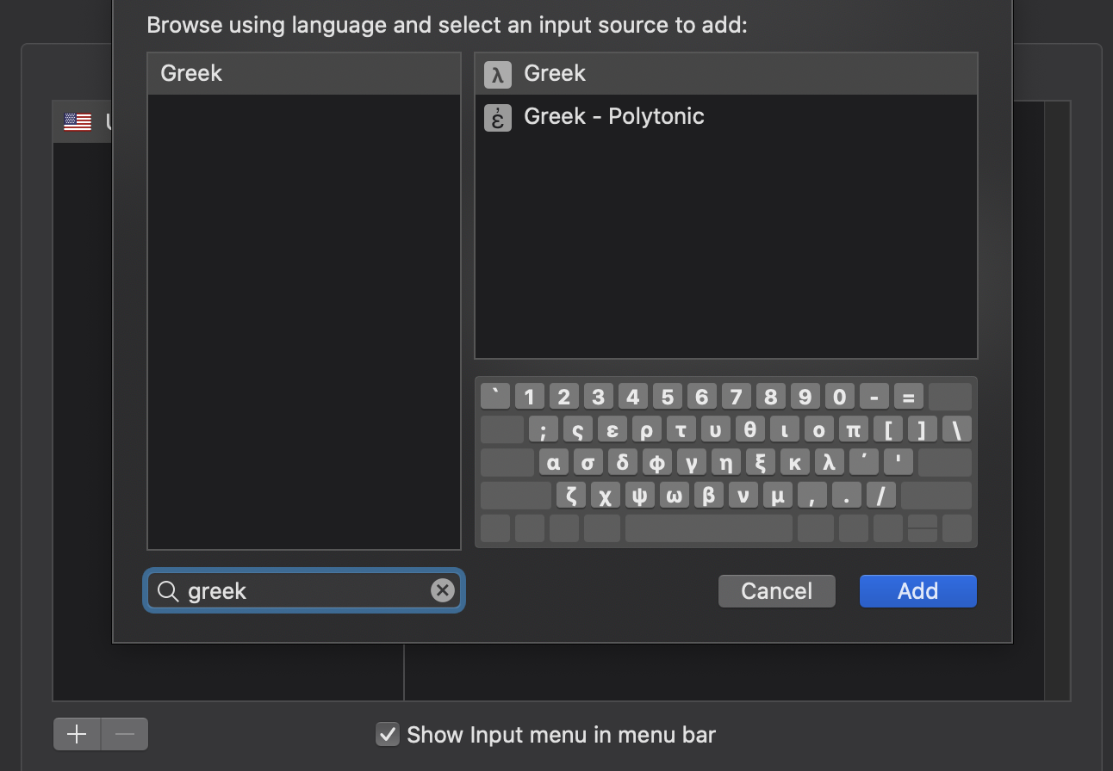Click the mu key on keyboard preview
This screenshot has height=771, width=1113.
778,495
